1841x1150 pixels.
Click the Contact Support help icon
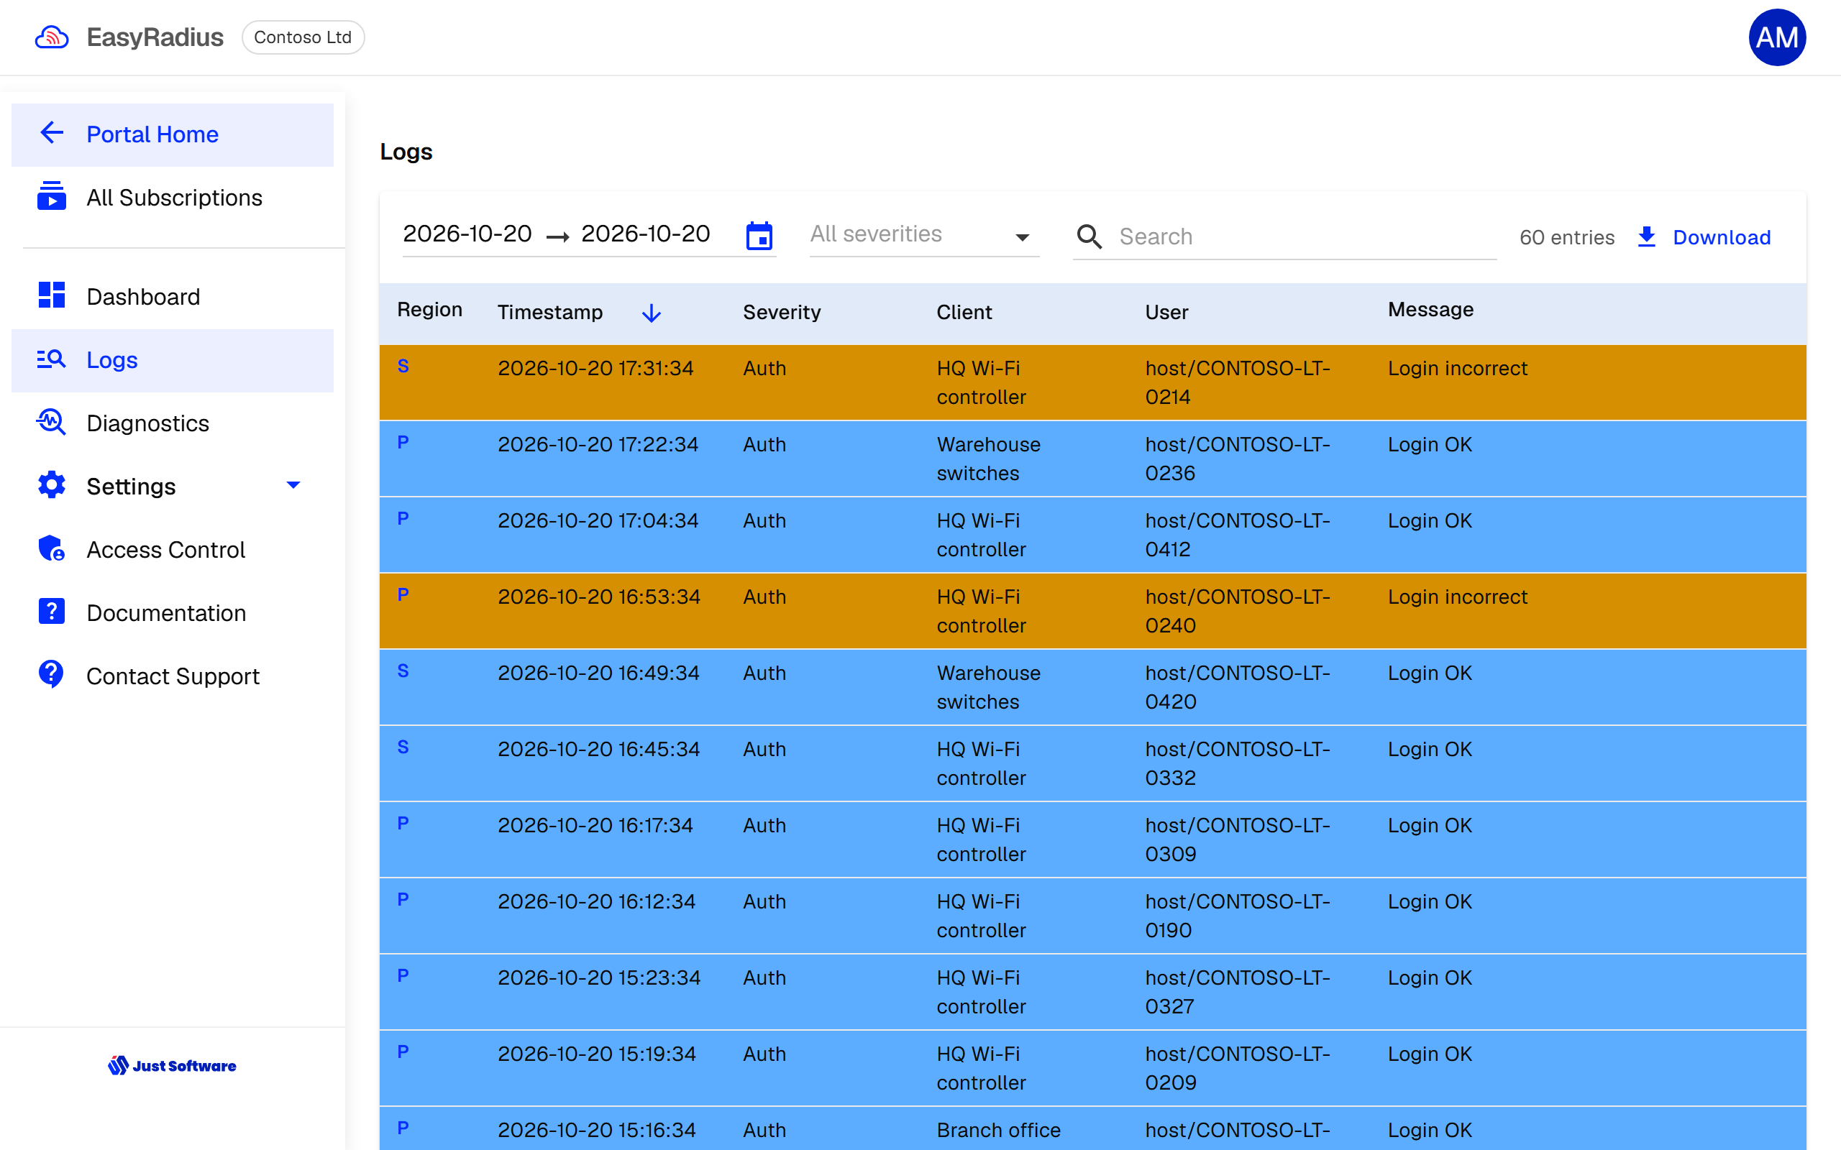(52, 675)
